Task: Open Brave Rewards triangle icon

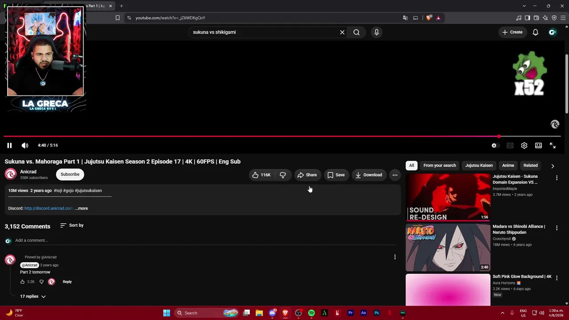Action: (x=438, y=18)
